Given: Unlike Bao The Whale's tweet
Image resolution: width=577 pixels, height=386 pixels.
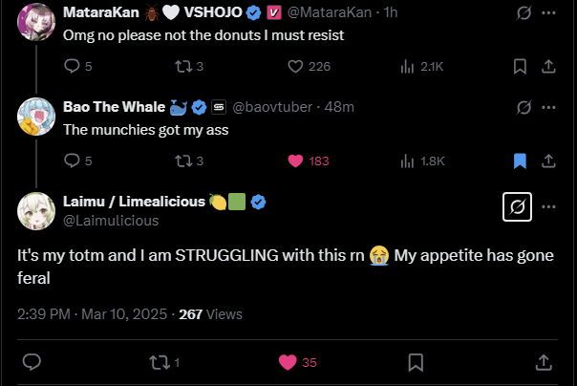Looking at the screenshot, I should pyautogui.click(x=295, y=161).
